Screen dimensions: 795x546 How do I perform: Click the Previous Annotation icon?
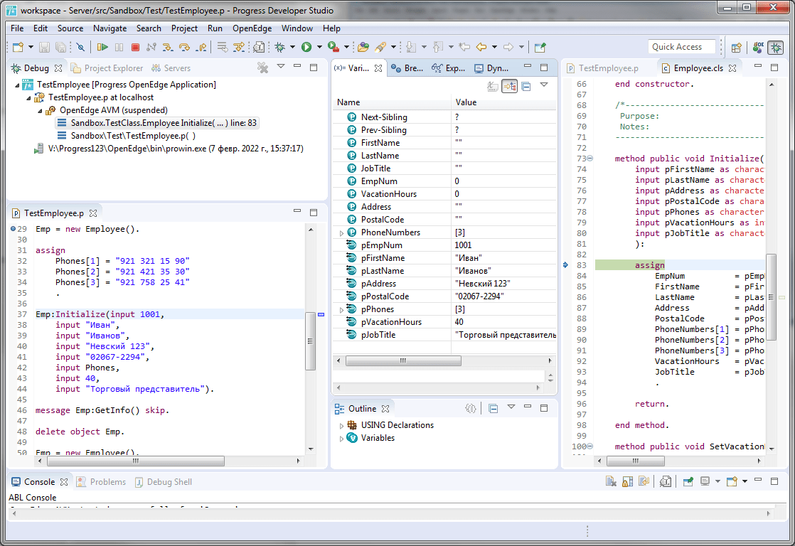pyautogui.click(x=438, y=47)
